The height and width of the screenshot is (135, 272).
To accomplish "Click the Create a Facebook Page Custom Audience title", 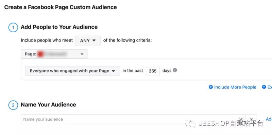I will 61,7.
